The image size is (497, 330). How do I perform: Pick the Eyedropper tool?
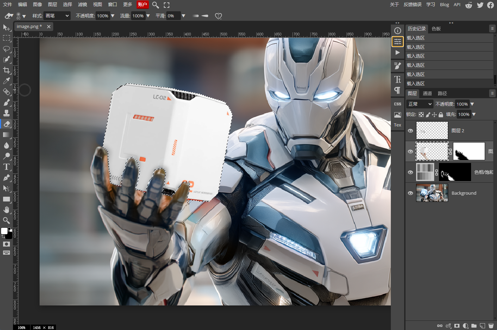[x=6, y=81]
